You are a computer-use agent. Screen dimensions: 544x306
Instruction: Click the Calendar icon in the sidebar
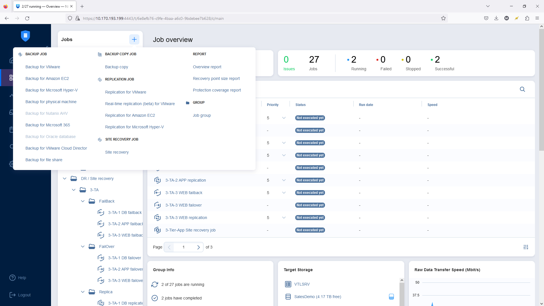tap(11, 129)
